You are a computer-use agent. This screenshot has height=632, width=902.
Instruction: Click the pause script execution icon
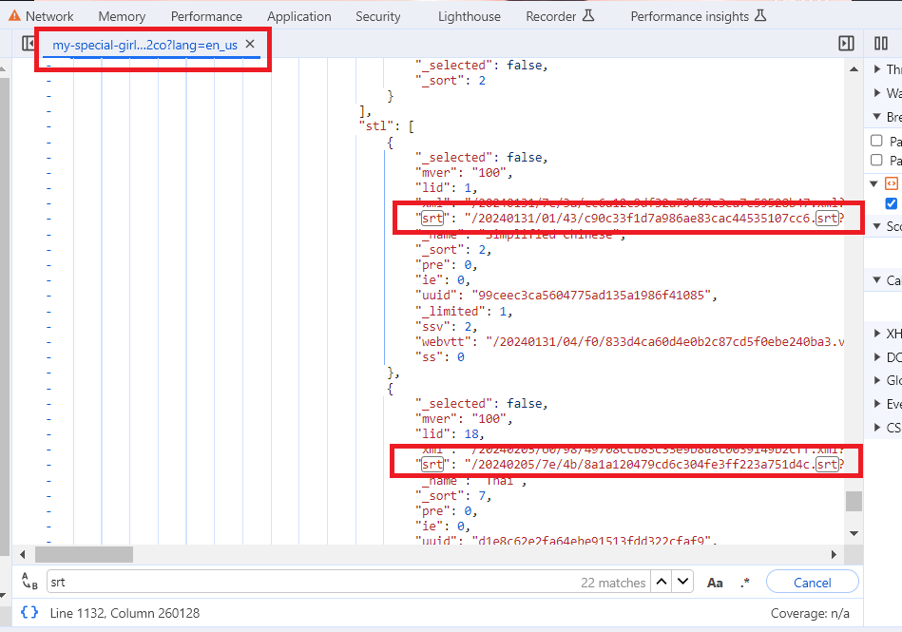pyautogui.click(x=881, y=43)
